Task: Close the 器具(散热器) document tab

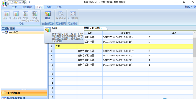Action: pos(106,29)
